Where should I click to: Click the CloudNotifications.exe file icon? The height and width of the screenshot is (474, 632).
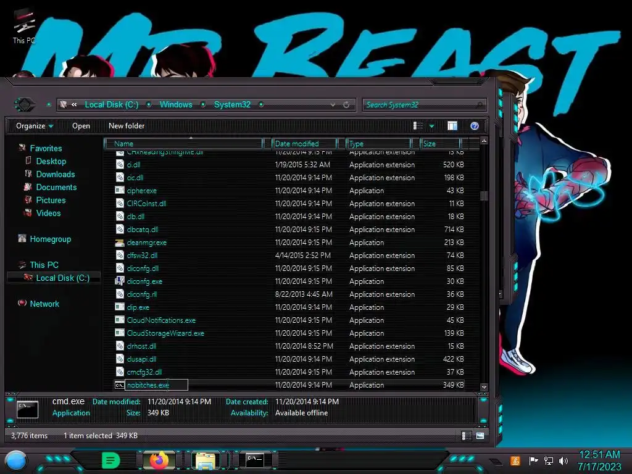pos(120,320)
